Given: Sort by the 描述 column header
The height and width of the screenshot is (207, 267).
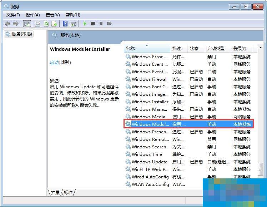Looking at the screenshot, I should pyautogui.click(x=179, y=48).
